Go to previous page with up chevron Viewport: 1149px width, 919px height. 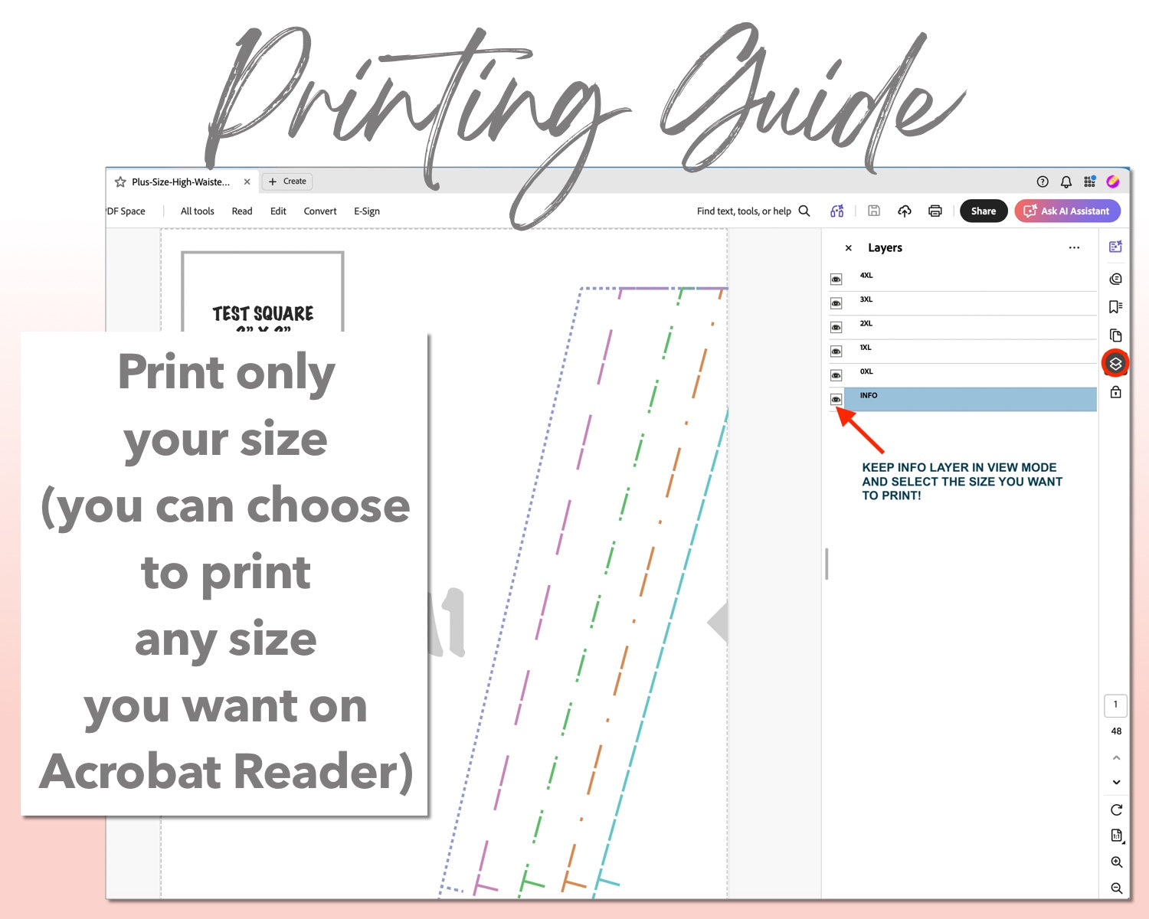[1116, 757]
